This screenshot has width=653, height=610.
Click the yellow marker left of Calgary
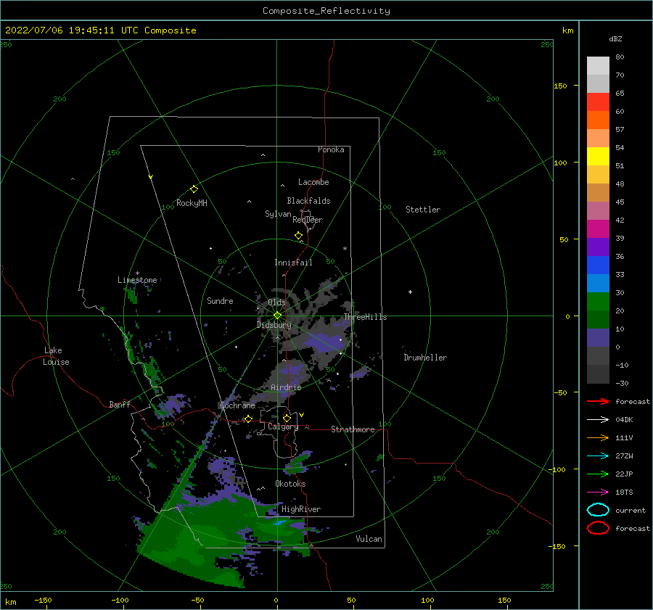248,419
